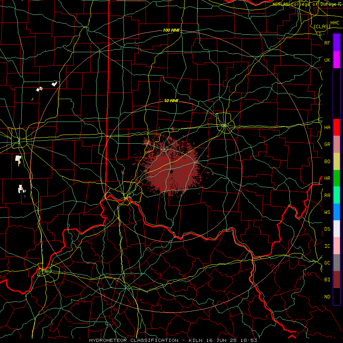Click the red HA legend swatch
This screenshot has height=343, width=343.
[337, 127]
